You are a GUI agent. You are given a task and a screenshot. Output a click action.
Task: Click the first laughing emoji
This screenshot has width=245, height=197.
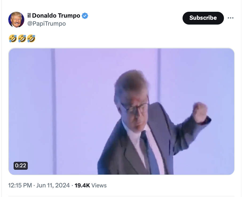[13, 39]
